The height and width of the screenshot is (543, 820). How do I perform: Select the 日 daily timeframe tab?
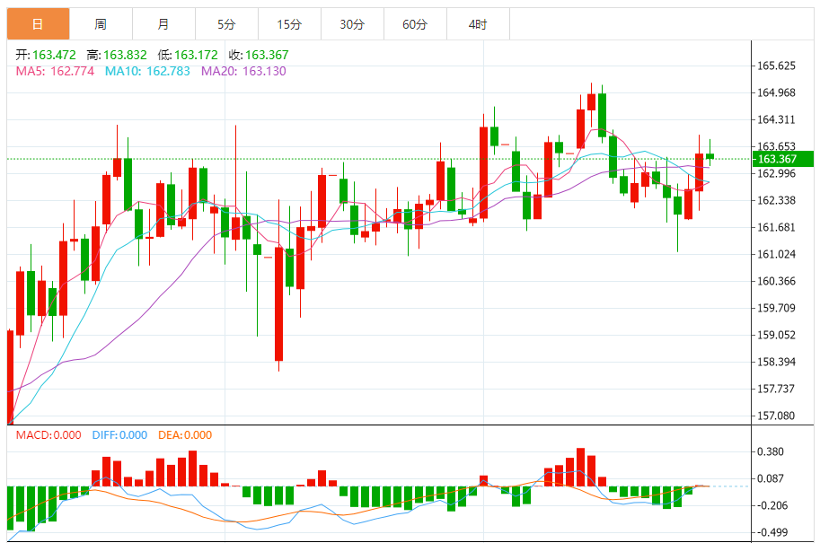[x=39, y=24]
